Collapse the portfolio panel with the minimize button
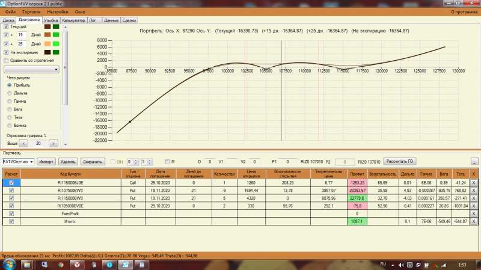This screenshot has height=270, width=481. click(474, 161)
